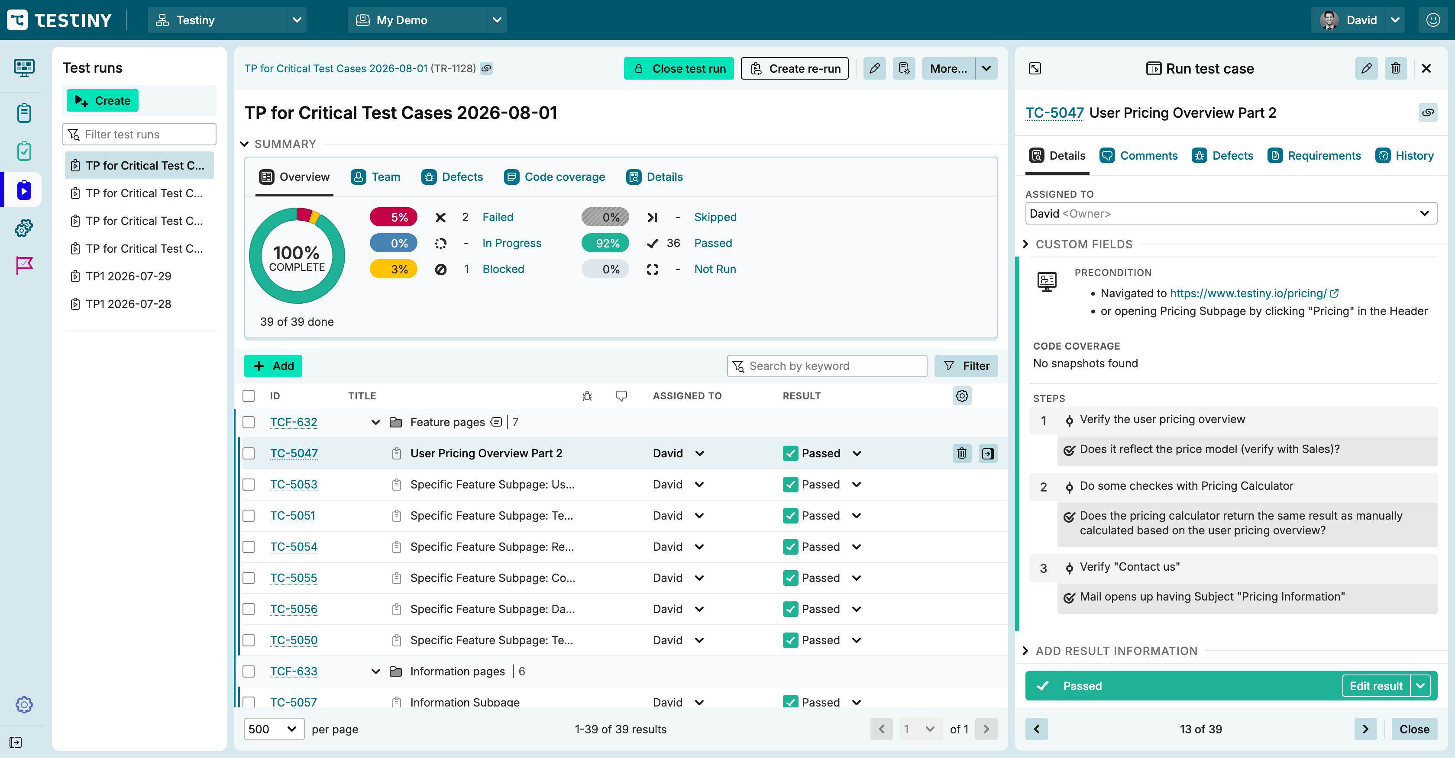Go to next test case arrow
The image size is (1455, 758).
pyautogui.click(x=1365, y=729)
